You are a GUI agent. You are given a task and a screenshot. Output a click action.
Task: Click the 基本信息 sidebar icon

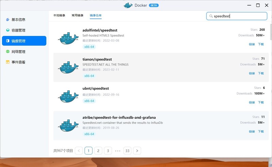7,20
